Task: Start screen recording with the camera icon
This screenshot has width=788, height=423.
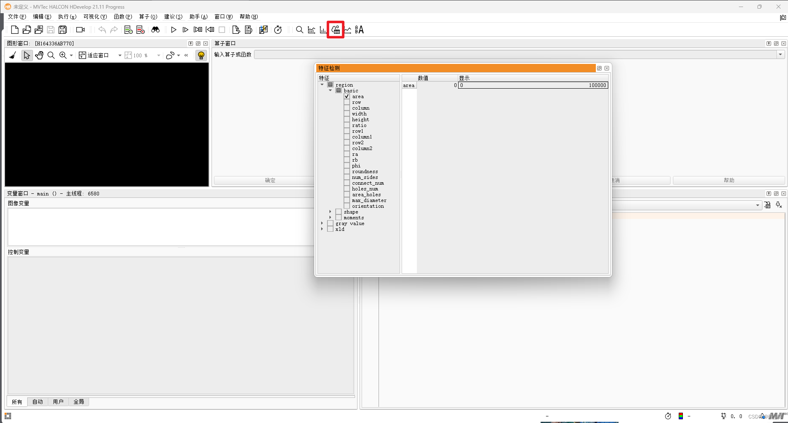Action: [x=80, y=29]
